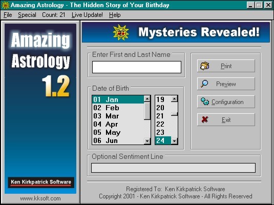Select 06 Jun in month list
274x205 pixels.
[x=118, y=140]
